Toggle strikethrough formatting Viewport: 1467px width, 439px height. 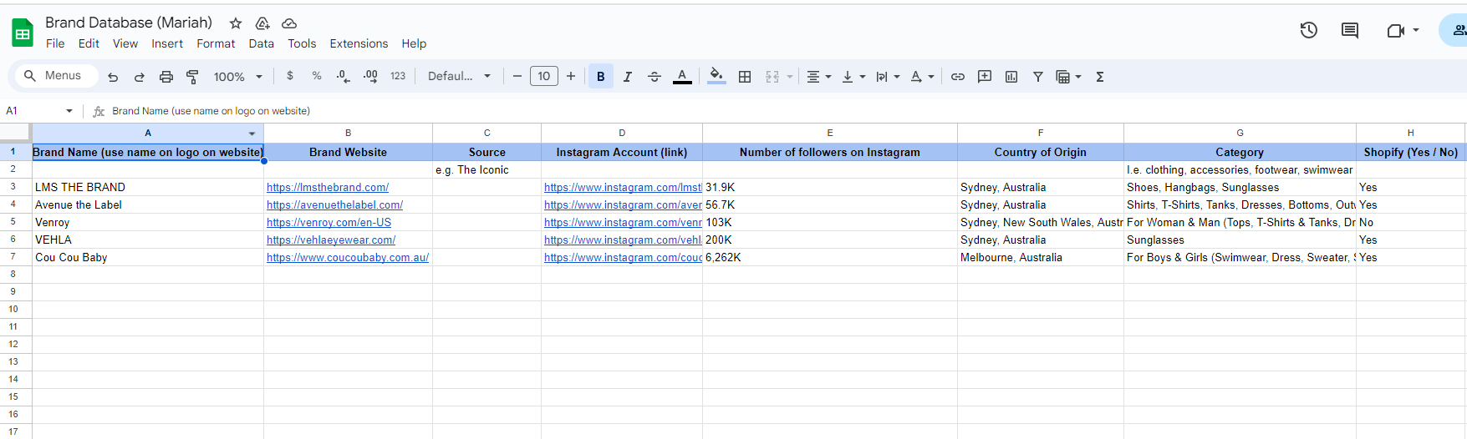click(x=655, y=77)
